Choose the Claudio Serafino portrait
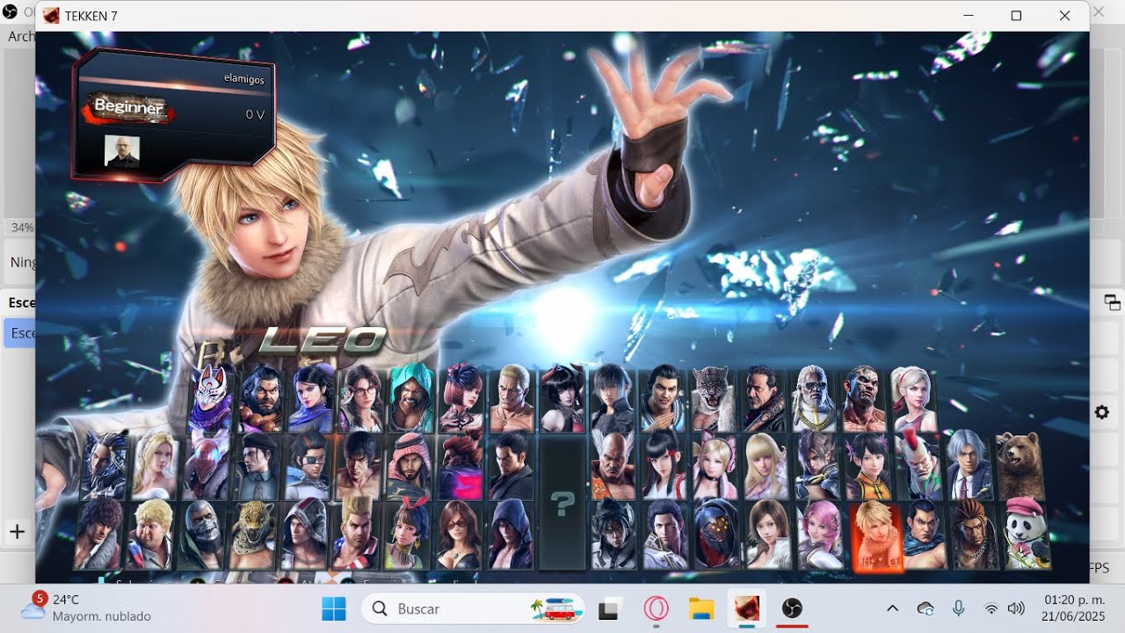The width and height of the screenshot is (1125, 633). pos(665,535)
